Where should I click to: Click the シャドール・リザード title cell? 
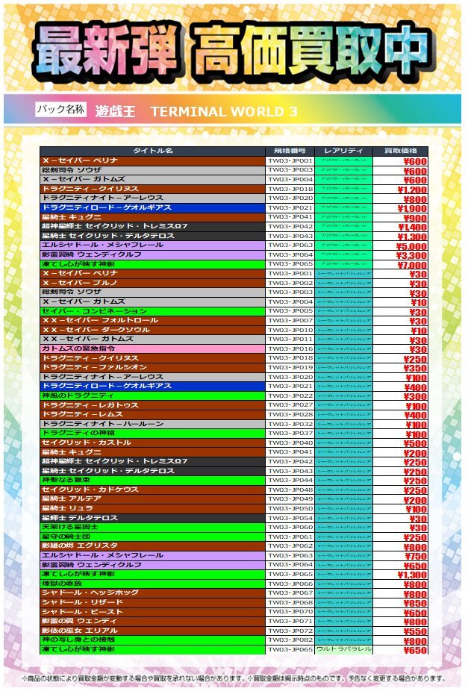[153, 603]
